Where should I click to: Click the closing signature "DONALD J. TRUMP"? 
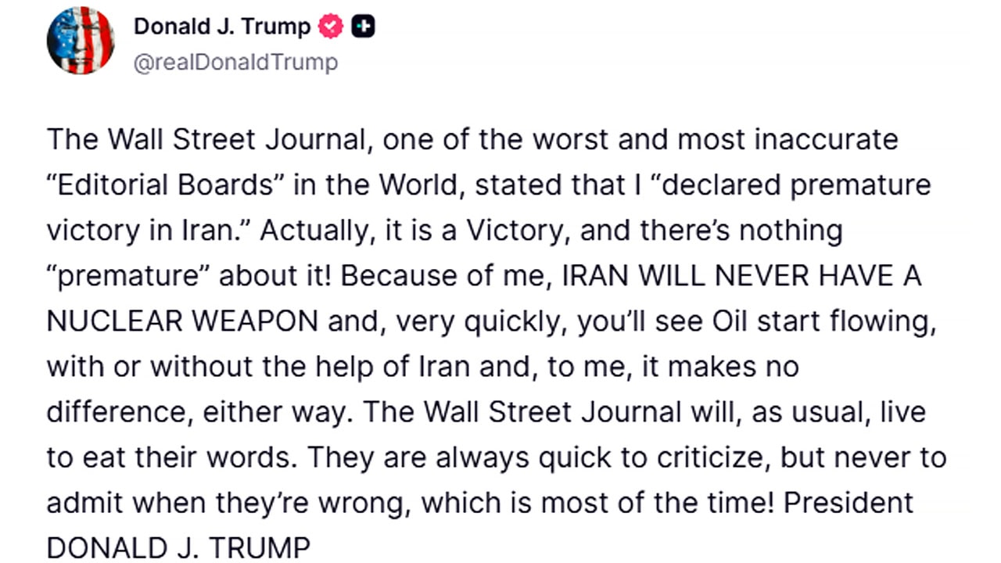coord(178,549)
